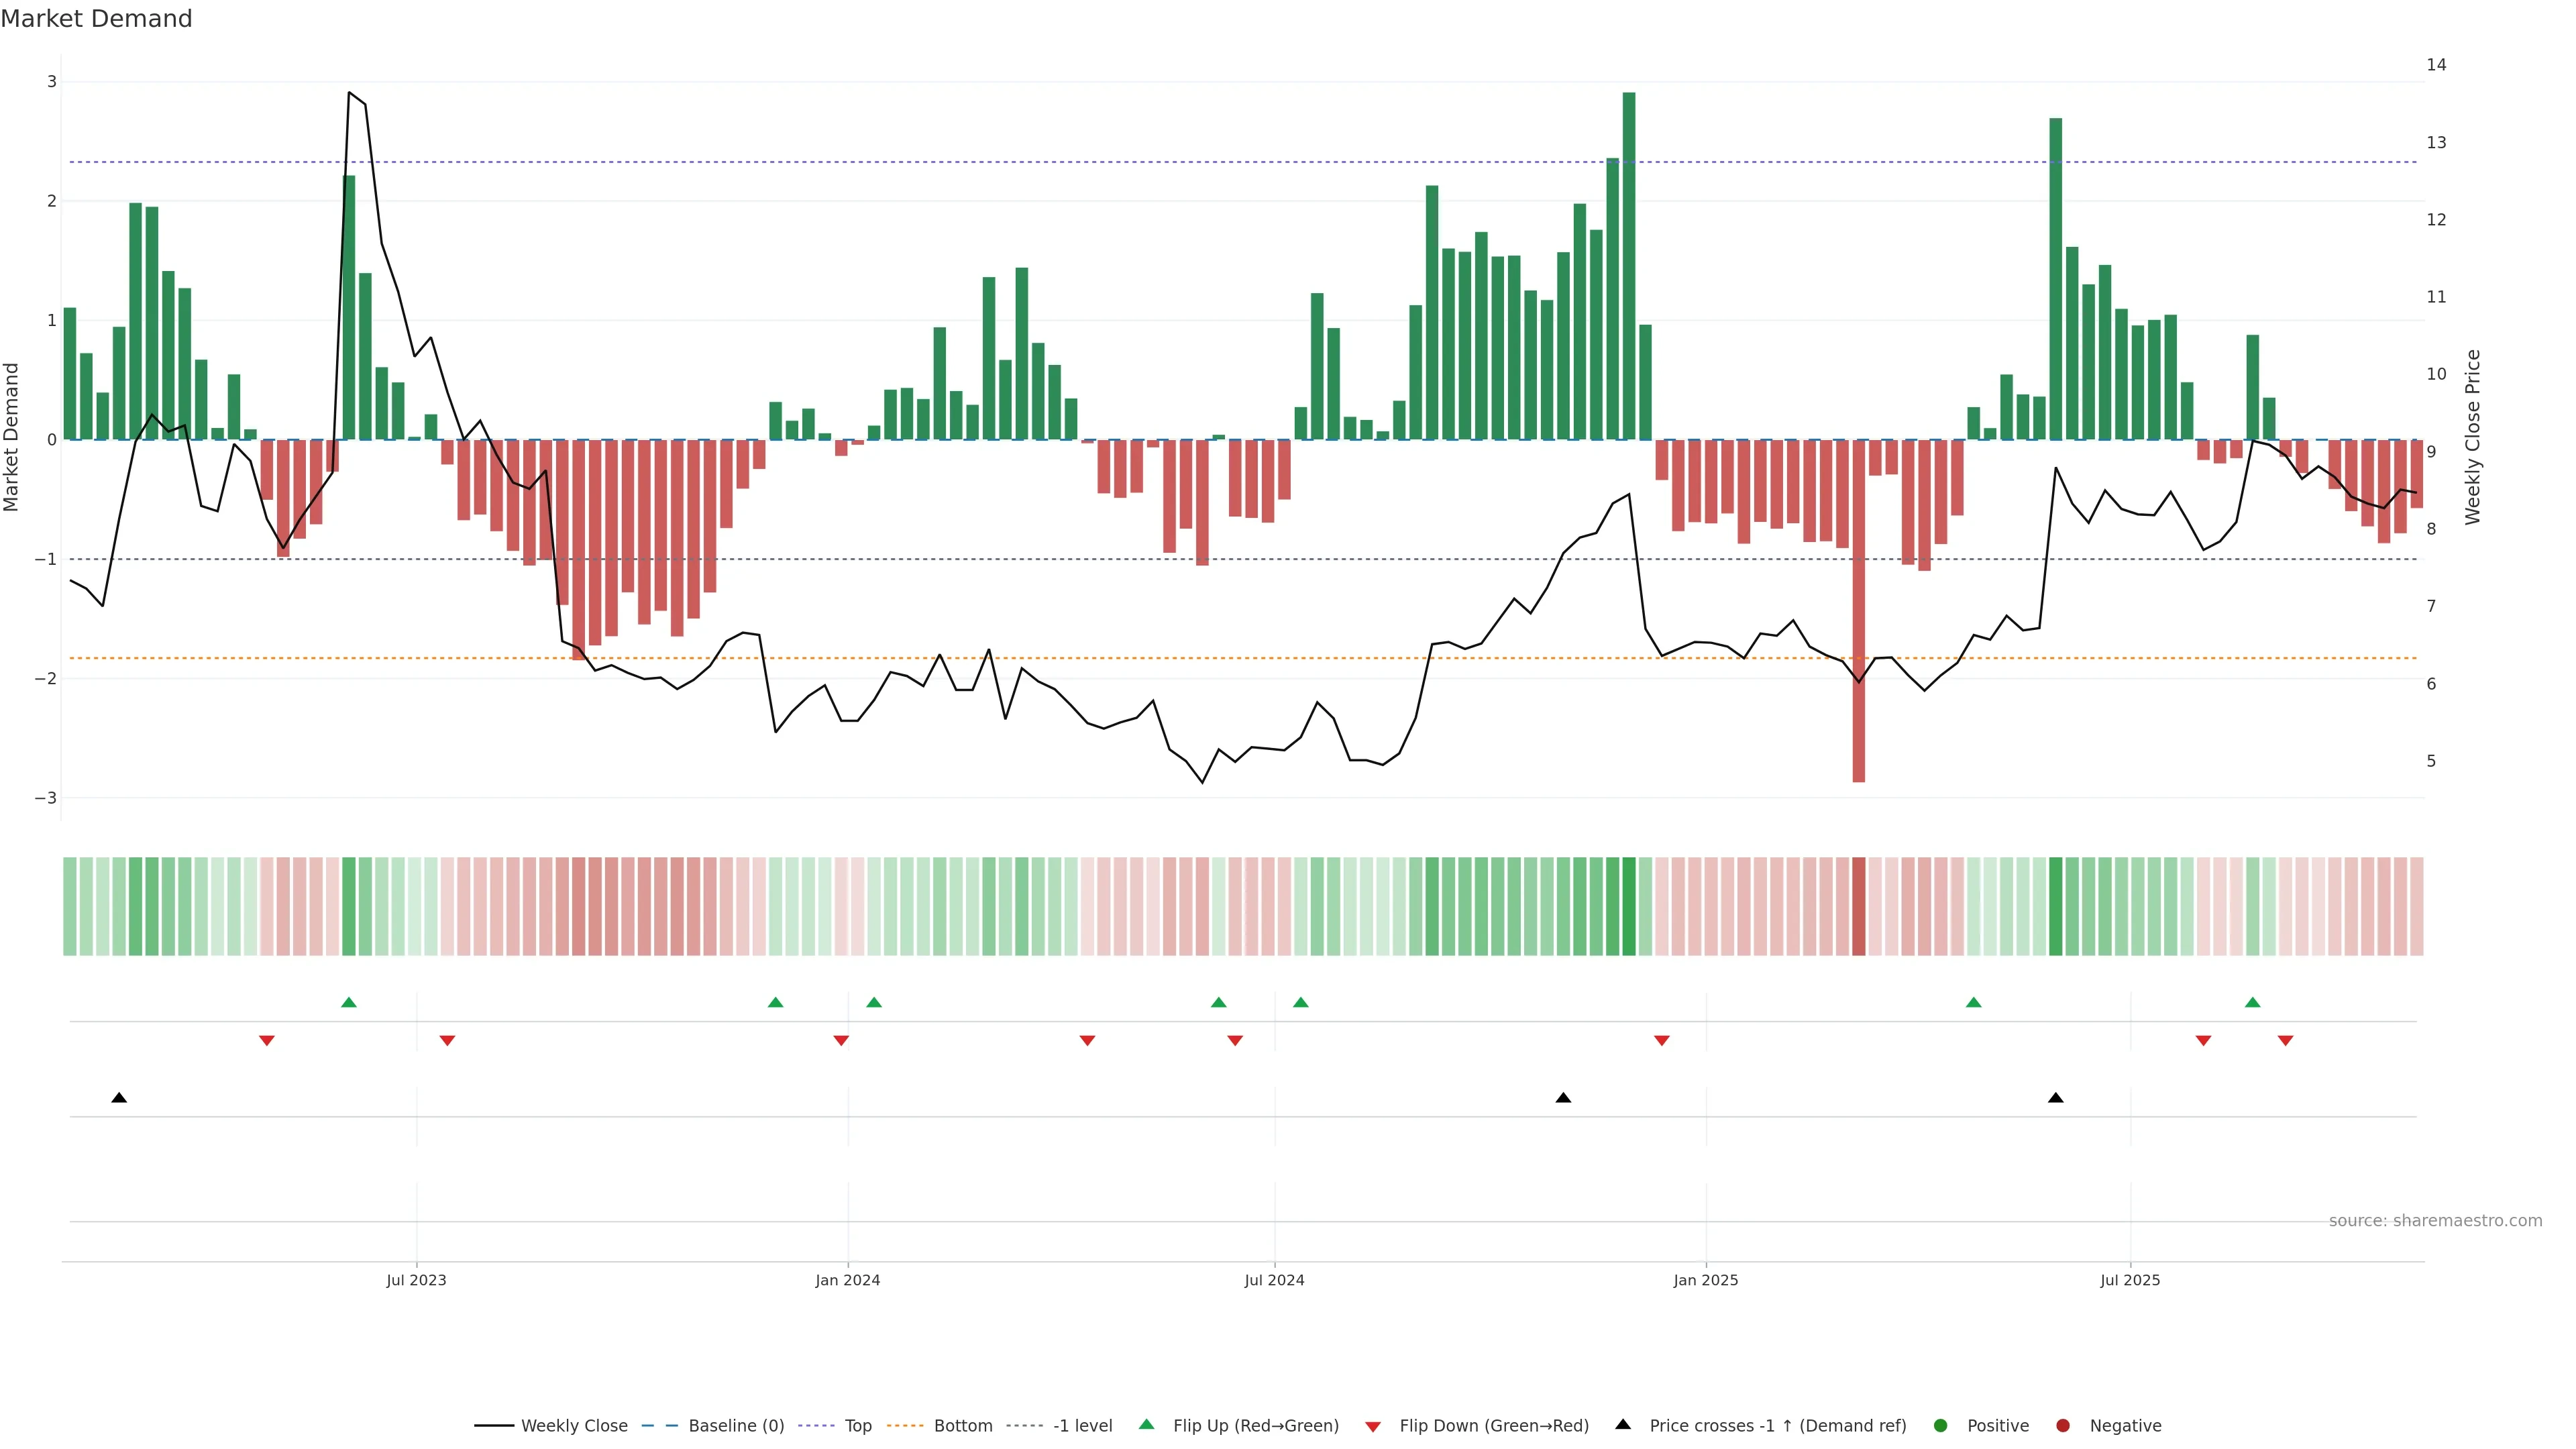Click the Jan 2024 axis label

click(847, 1281)
